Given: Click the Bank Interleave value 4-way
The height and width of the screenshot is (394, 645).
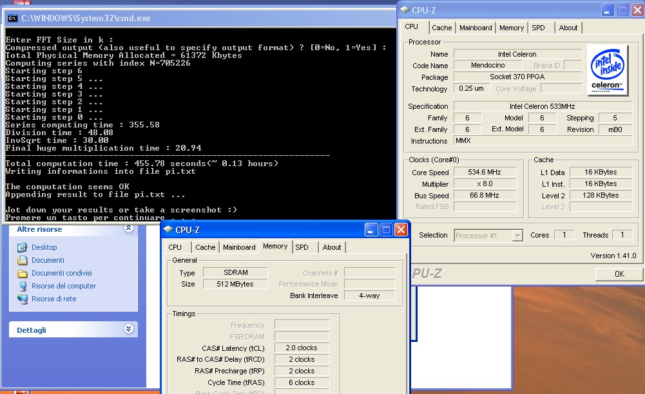Looking at the screenshot, I should pos(369,295).
